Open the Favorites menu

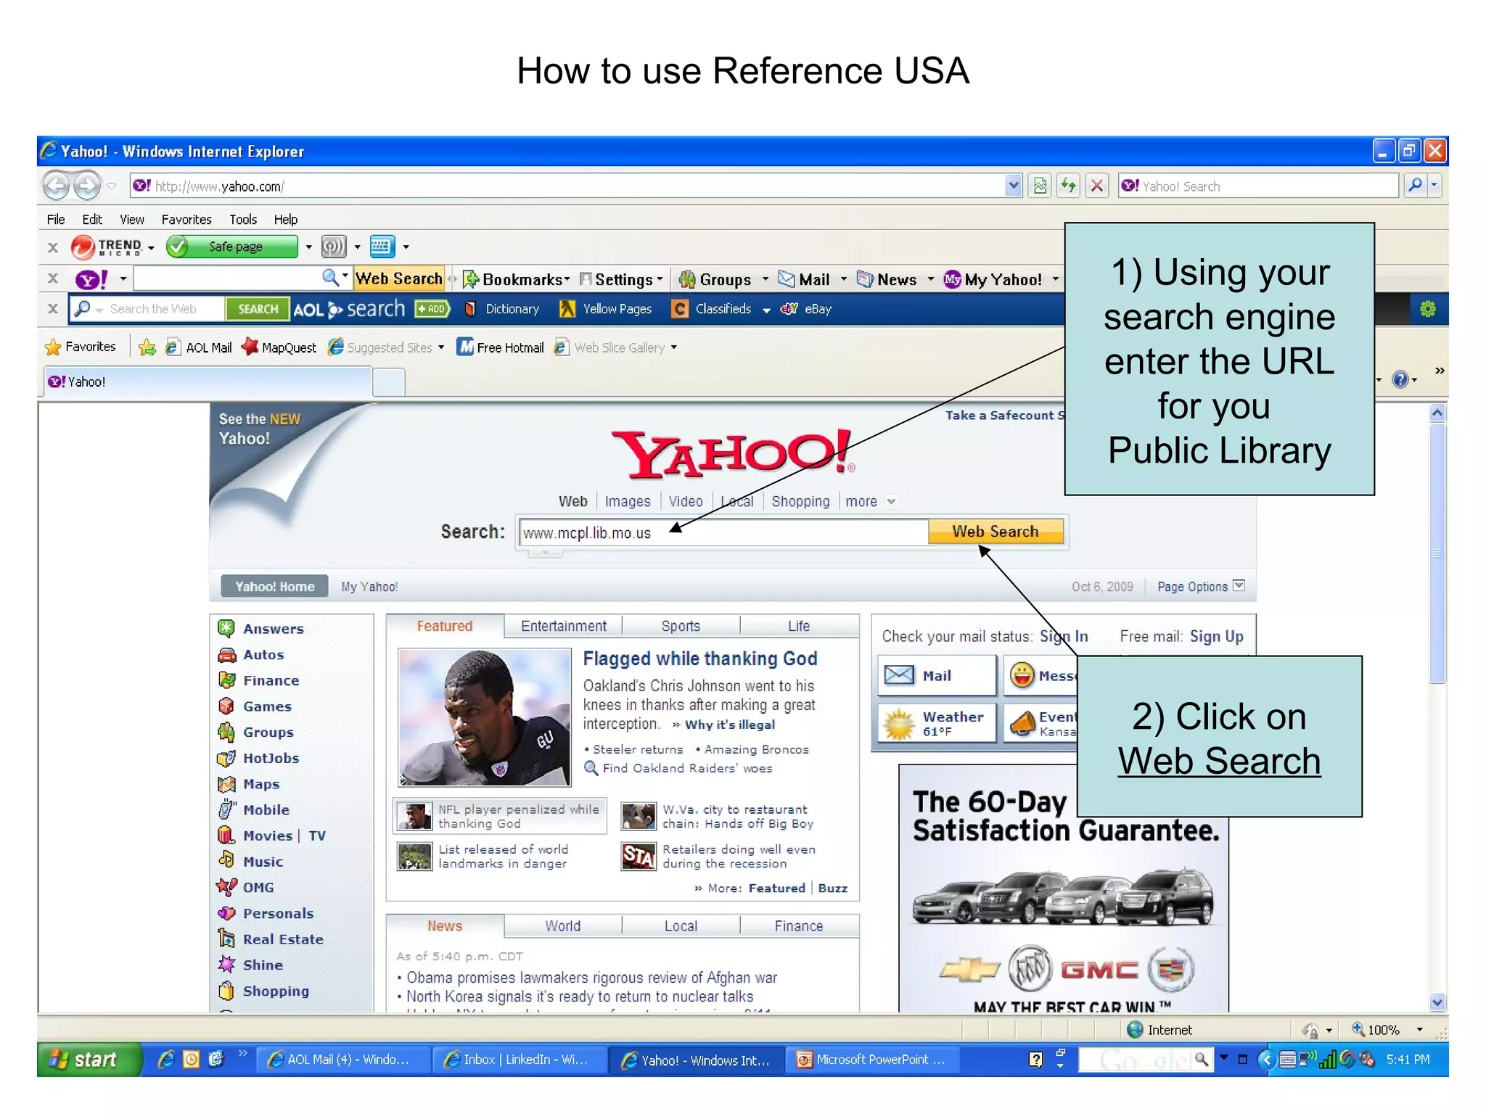(186, 219)
